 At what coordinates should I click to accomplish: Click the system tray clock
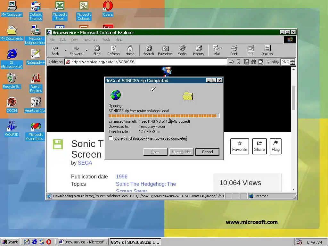pyautogui.click(x=315, y=242)
